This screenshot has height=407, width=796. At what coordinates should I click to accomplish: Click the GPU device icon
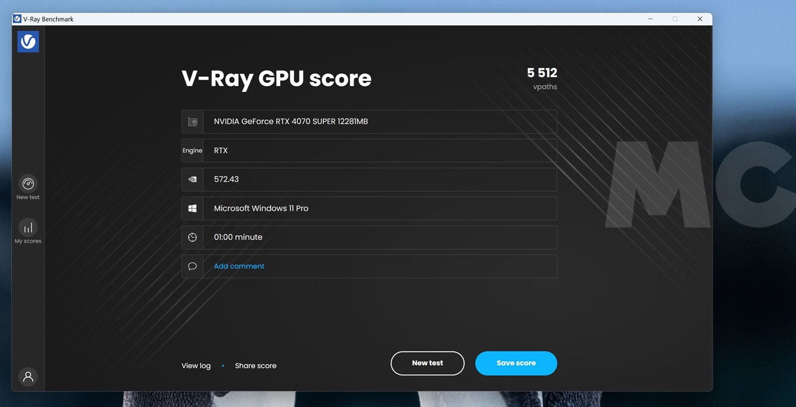click(192, 122)
